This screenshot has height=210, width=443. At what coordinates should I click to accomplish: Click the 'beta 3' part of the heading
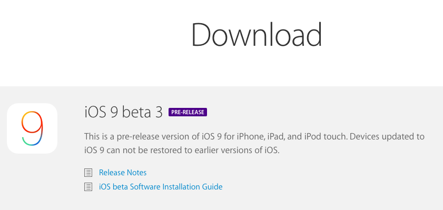[142, 112]
